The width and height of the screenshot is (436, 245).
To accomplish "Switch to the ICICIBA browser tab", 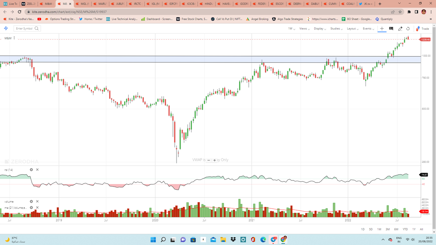I will [189, 4].
